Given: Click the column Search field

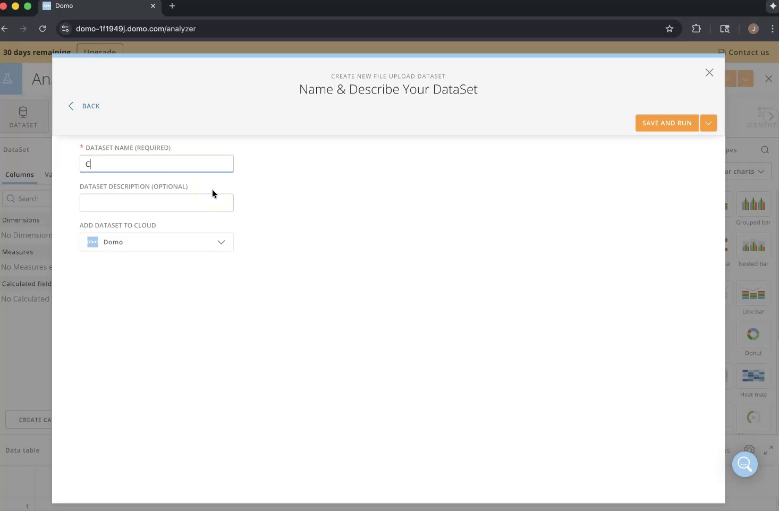Looking at the screenshot, I should pos(28,199).
